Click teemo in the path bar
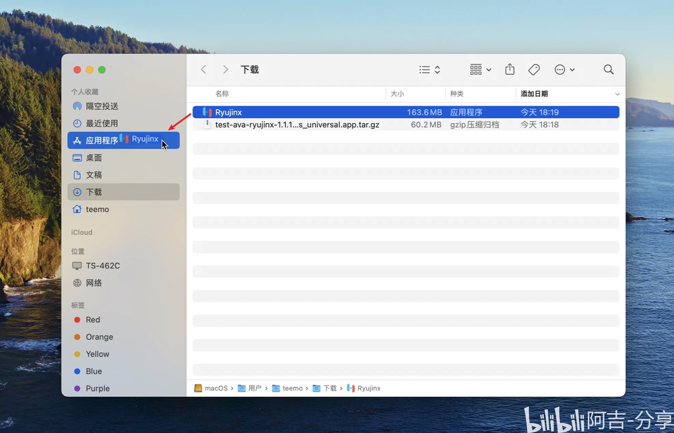Screen dimensions: 674x433 pyautogui.click(x=287, y=388)
